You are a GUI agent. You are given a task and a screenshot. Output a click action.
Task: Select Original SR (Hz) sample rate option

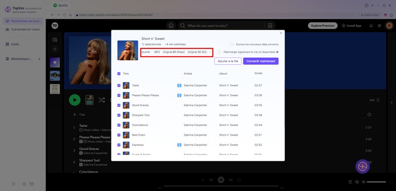click(197, 52)
